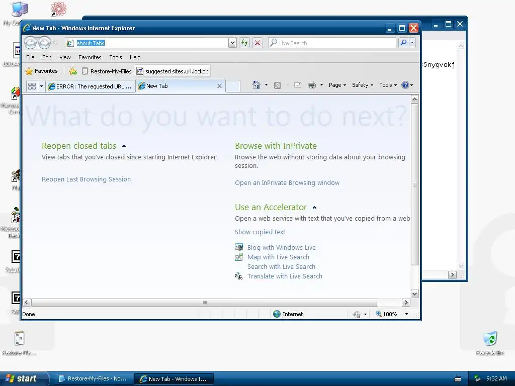Open the recent pages dropdown arrow

(x=55, y=43)
